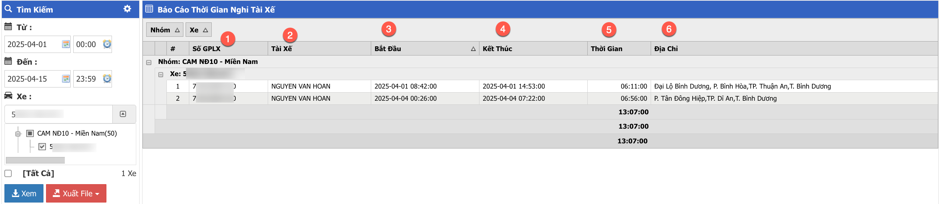This screenshot has height=204, width=939.
Task: Select NGUYEN VAN HOAN in row 1
Action: pyautogui.click(x=300, y=86)
